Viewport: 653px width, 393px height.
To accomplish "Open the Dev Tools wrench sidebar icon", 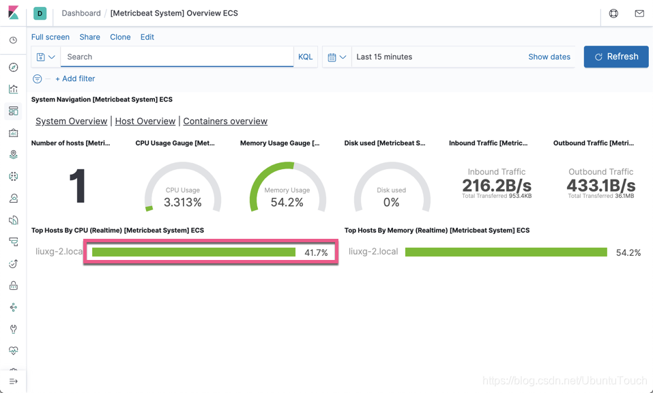I will (x=13, y=330).
